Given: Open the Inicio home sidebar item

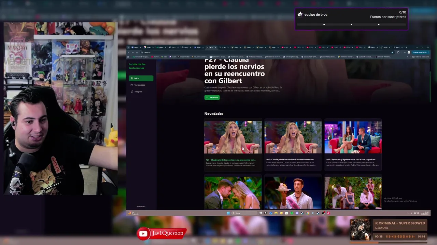Looking at the screenshot, I should pos(141,78).
